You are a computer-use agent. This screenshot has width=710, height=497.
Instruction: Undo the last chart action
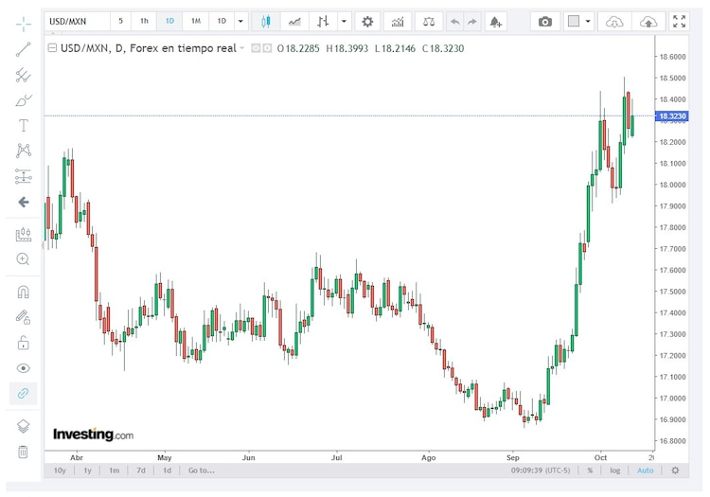pos(455,21)
